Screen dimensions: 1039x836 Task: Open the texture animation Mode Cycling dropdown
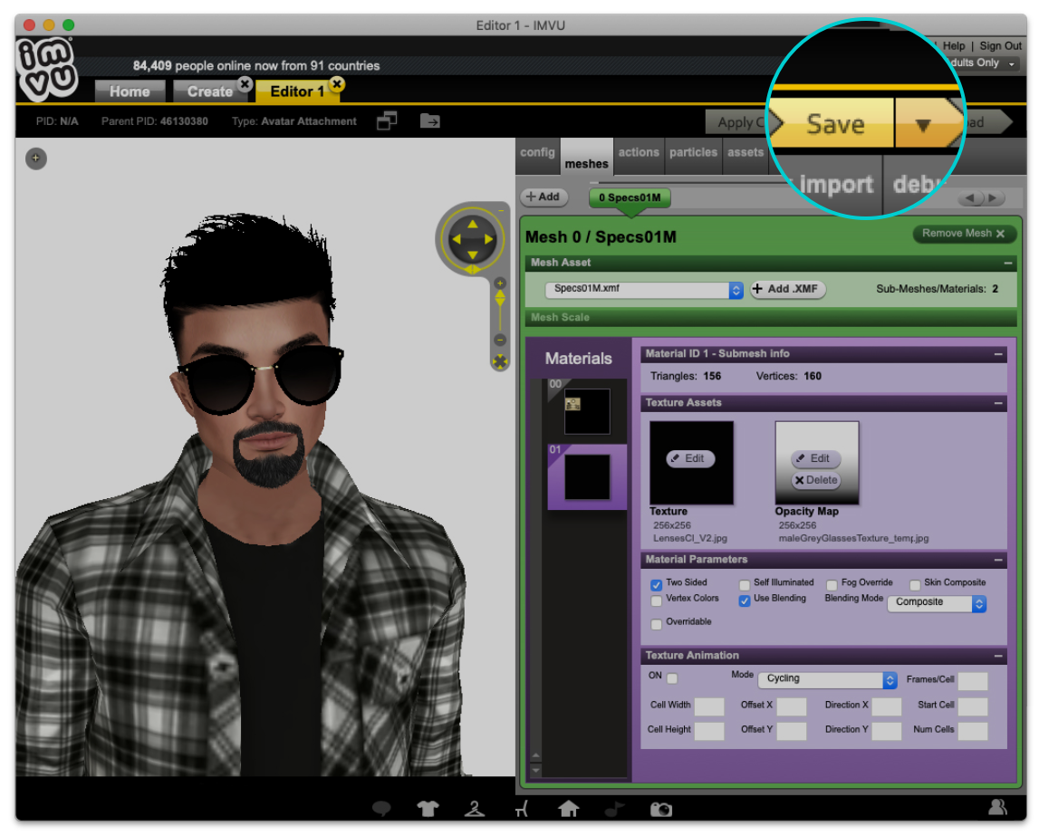pyautogui.click(x=828, y=679)
